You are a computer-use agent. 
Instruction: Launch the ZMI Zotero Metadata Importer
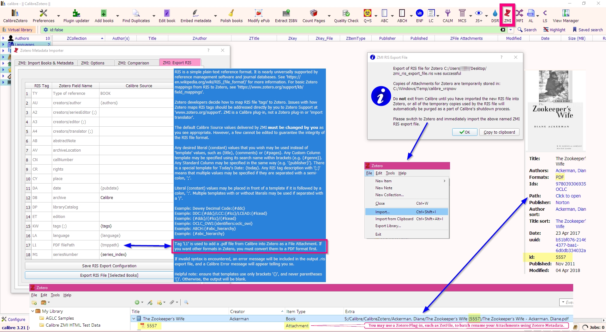[507, 16]
